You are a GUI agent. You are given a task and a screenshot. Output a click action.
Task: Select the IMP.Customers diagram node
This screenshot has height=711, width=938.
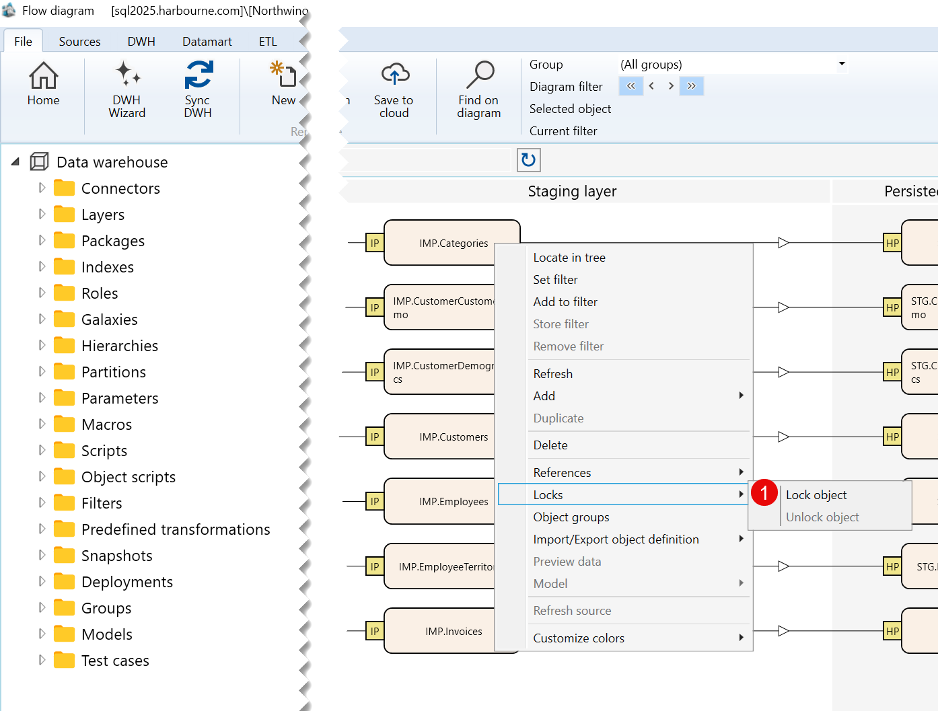point(439,437)
